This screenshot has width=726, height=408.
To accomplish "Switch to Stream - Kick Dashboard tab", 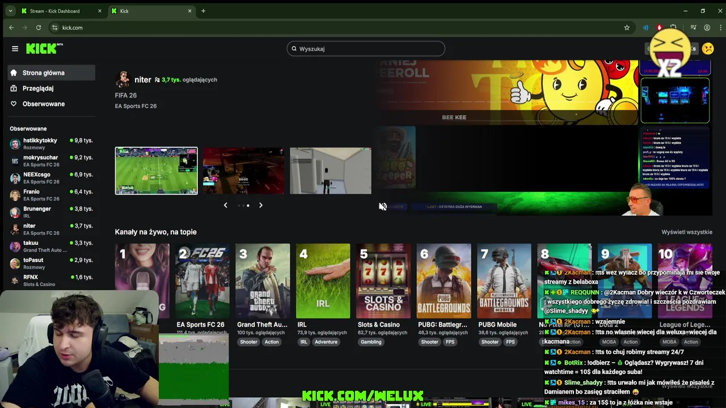I will 61,11.
